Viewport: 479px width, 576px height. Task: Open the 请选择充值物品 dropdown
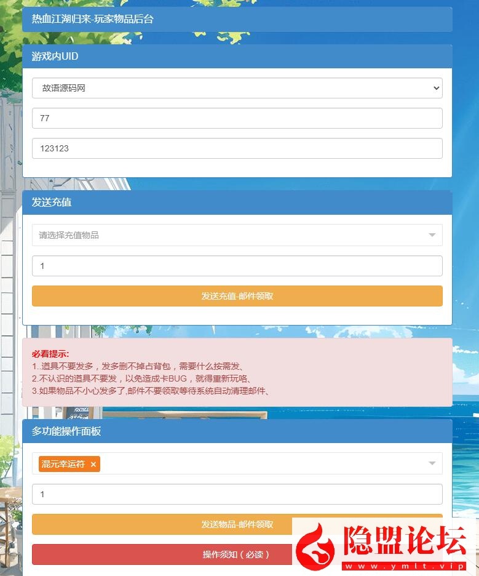coord(237,235)
